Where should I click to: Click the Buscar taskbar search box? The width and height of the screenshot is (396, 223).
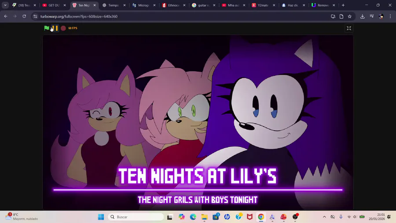(136, 217)
